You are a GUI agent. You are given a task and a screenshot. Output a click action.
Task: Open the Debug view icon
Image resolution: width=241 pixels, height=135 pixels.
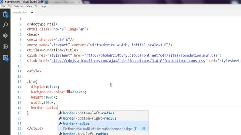point(5,46)
